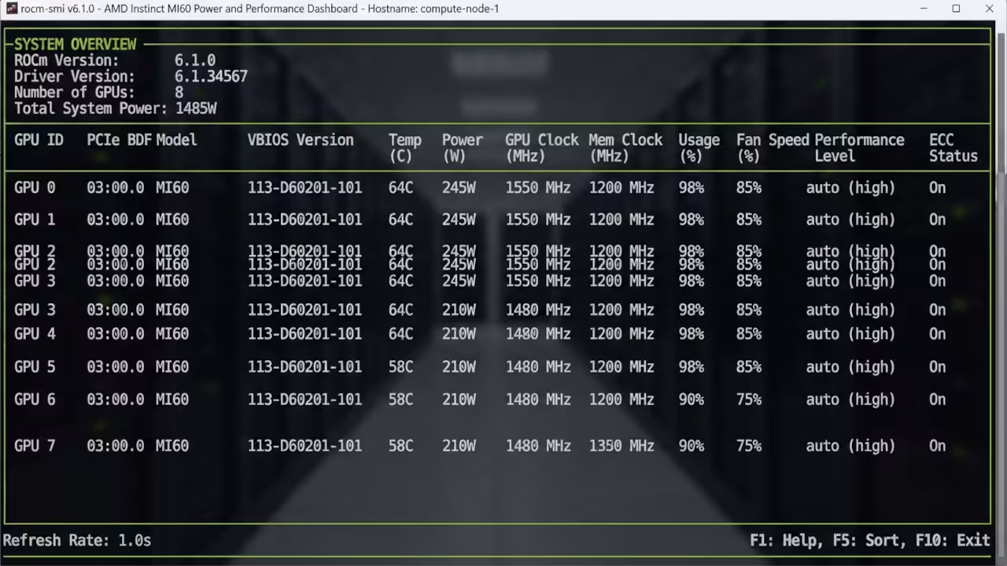Click GPU 6's VBIOS version 113-D60201-101
The image size is (1007, 566).
tap(305, 399)
